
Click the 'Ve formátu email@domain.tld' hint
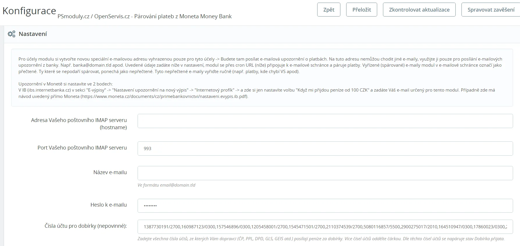166,185
